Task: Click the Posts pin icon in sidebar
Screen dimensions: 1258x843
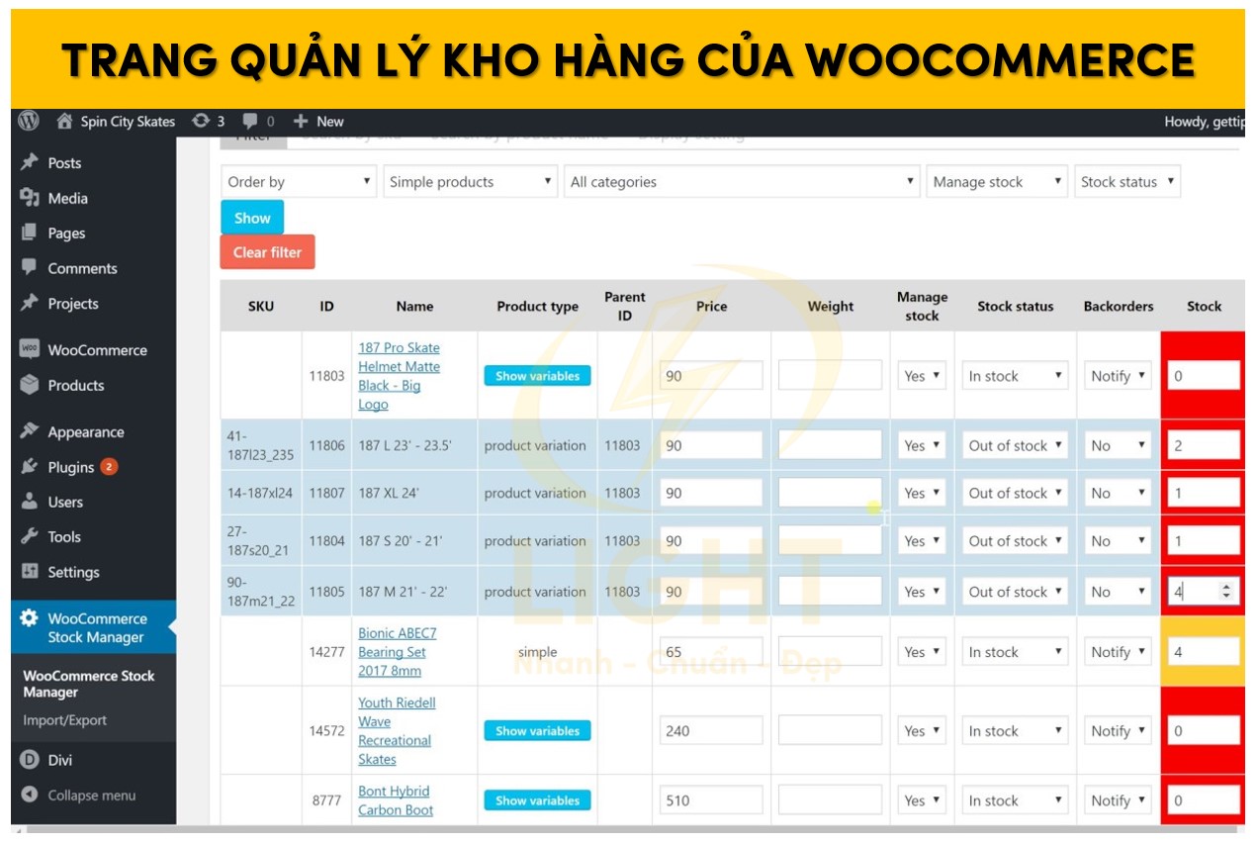Action: coord(30,162)
